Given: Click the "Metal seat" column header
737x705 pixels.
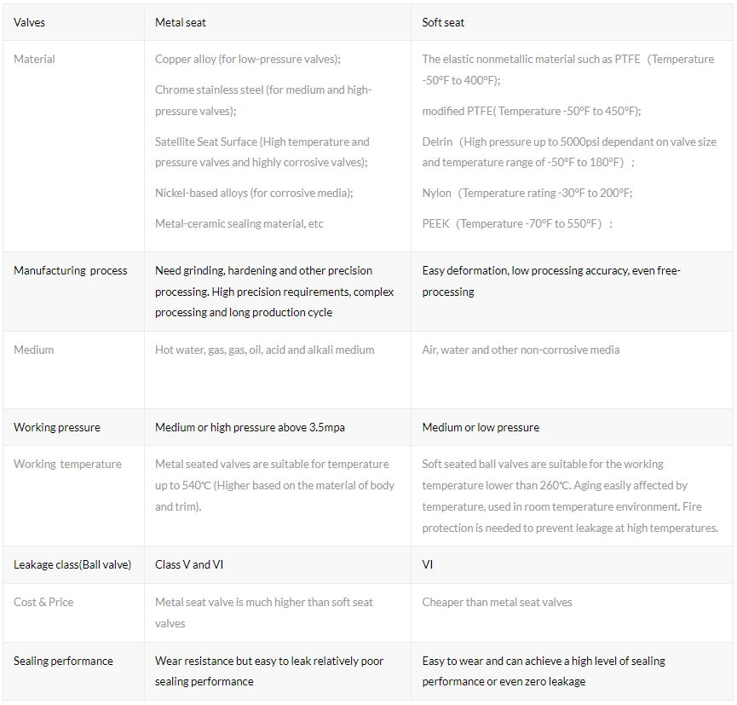Looking at the screenshot, I should (x=181, y=22).
